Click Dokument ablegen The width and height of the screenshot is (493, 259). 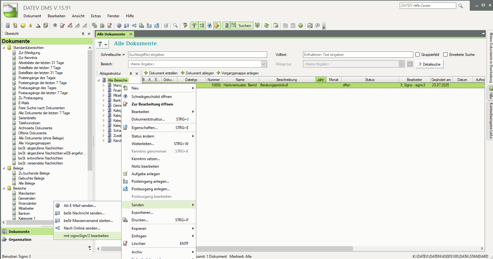pos(198,73)
